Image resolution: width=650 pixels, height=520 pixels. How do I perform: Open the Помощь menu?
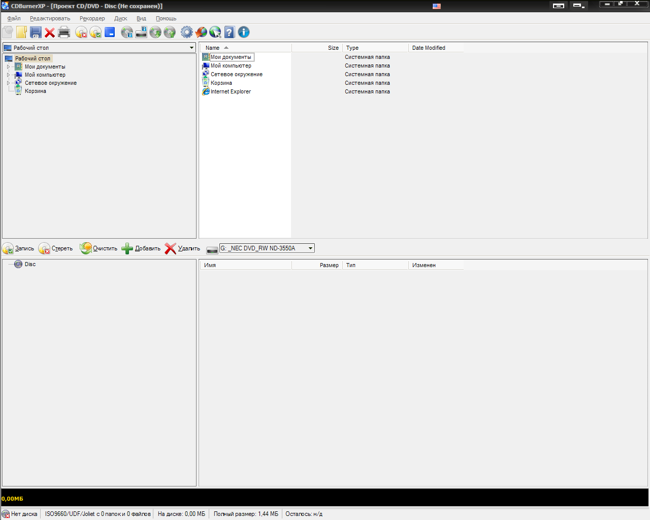coord(166,18)
